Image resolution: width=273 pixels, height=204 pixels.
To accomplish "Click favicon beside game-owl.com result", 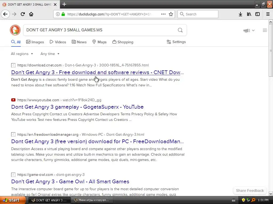I will (13, 175).
